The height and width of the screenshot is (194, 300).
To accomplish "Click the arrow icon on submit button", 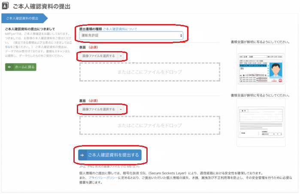I will coord(82,155).
